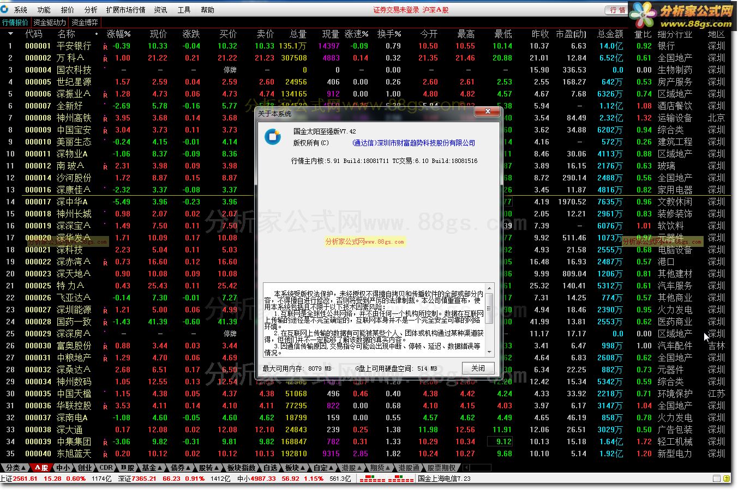Click the 国金上海电信7.23 server status text
Image resolution: width=738 pixels, height=490 pixels.
click(444, 479)
